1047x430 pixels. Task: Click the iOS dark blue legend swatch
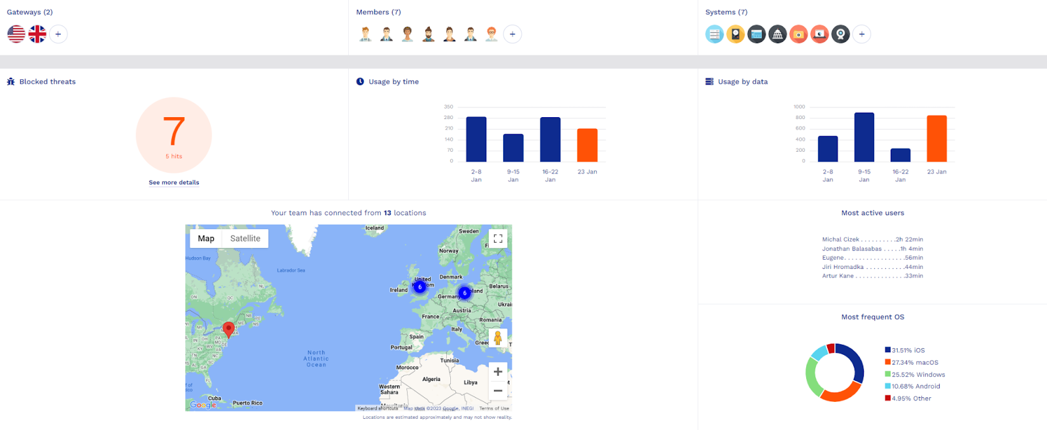pos(887,350)
